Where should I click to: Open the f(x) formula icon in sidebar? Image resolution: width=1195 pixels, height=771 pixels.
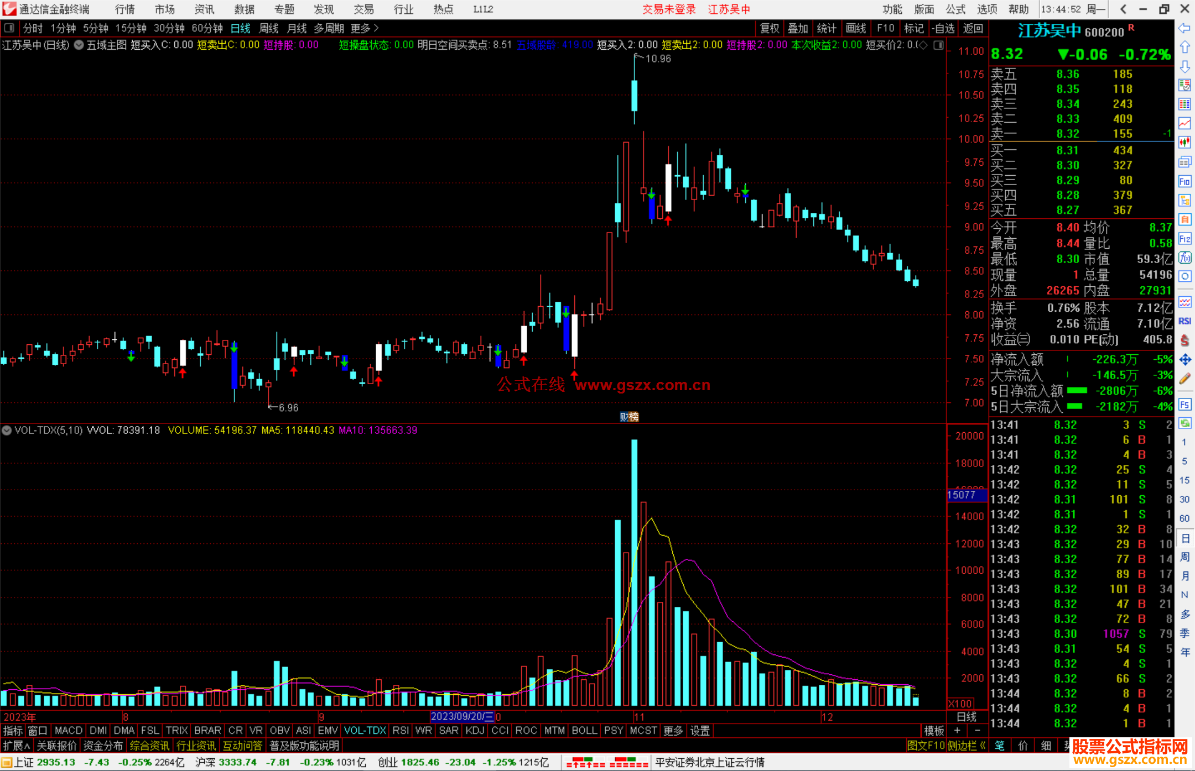[1184, 258]
